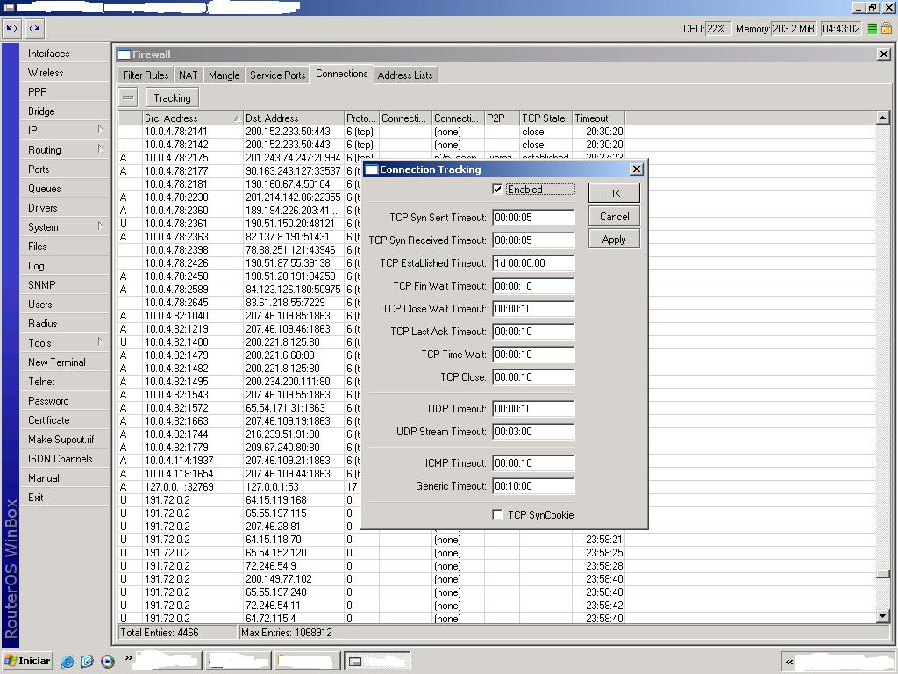Click the TCP Close timeout field
Viewport: 898px width, 674px height.
click(x=532, y=377)
